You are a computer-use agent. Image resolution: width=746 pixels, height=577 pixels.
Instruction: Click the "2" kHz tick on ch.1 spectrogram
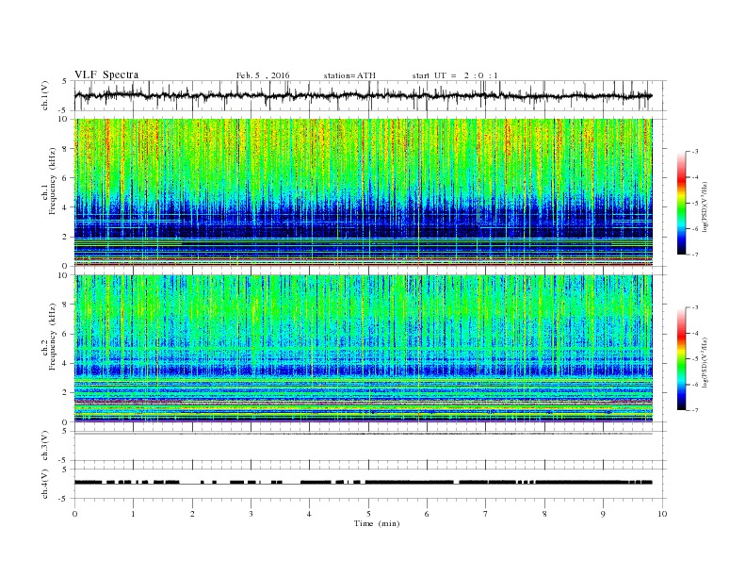click(66, 237)
